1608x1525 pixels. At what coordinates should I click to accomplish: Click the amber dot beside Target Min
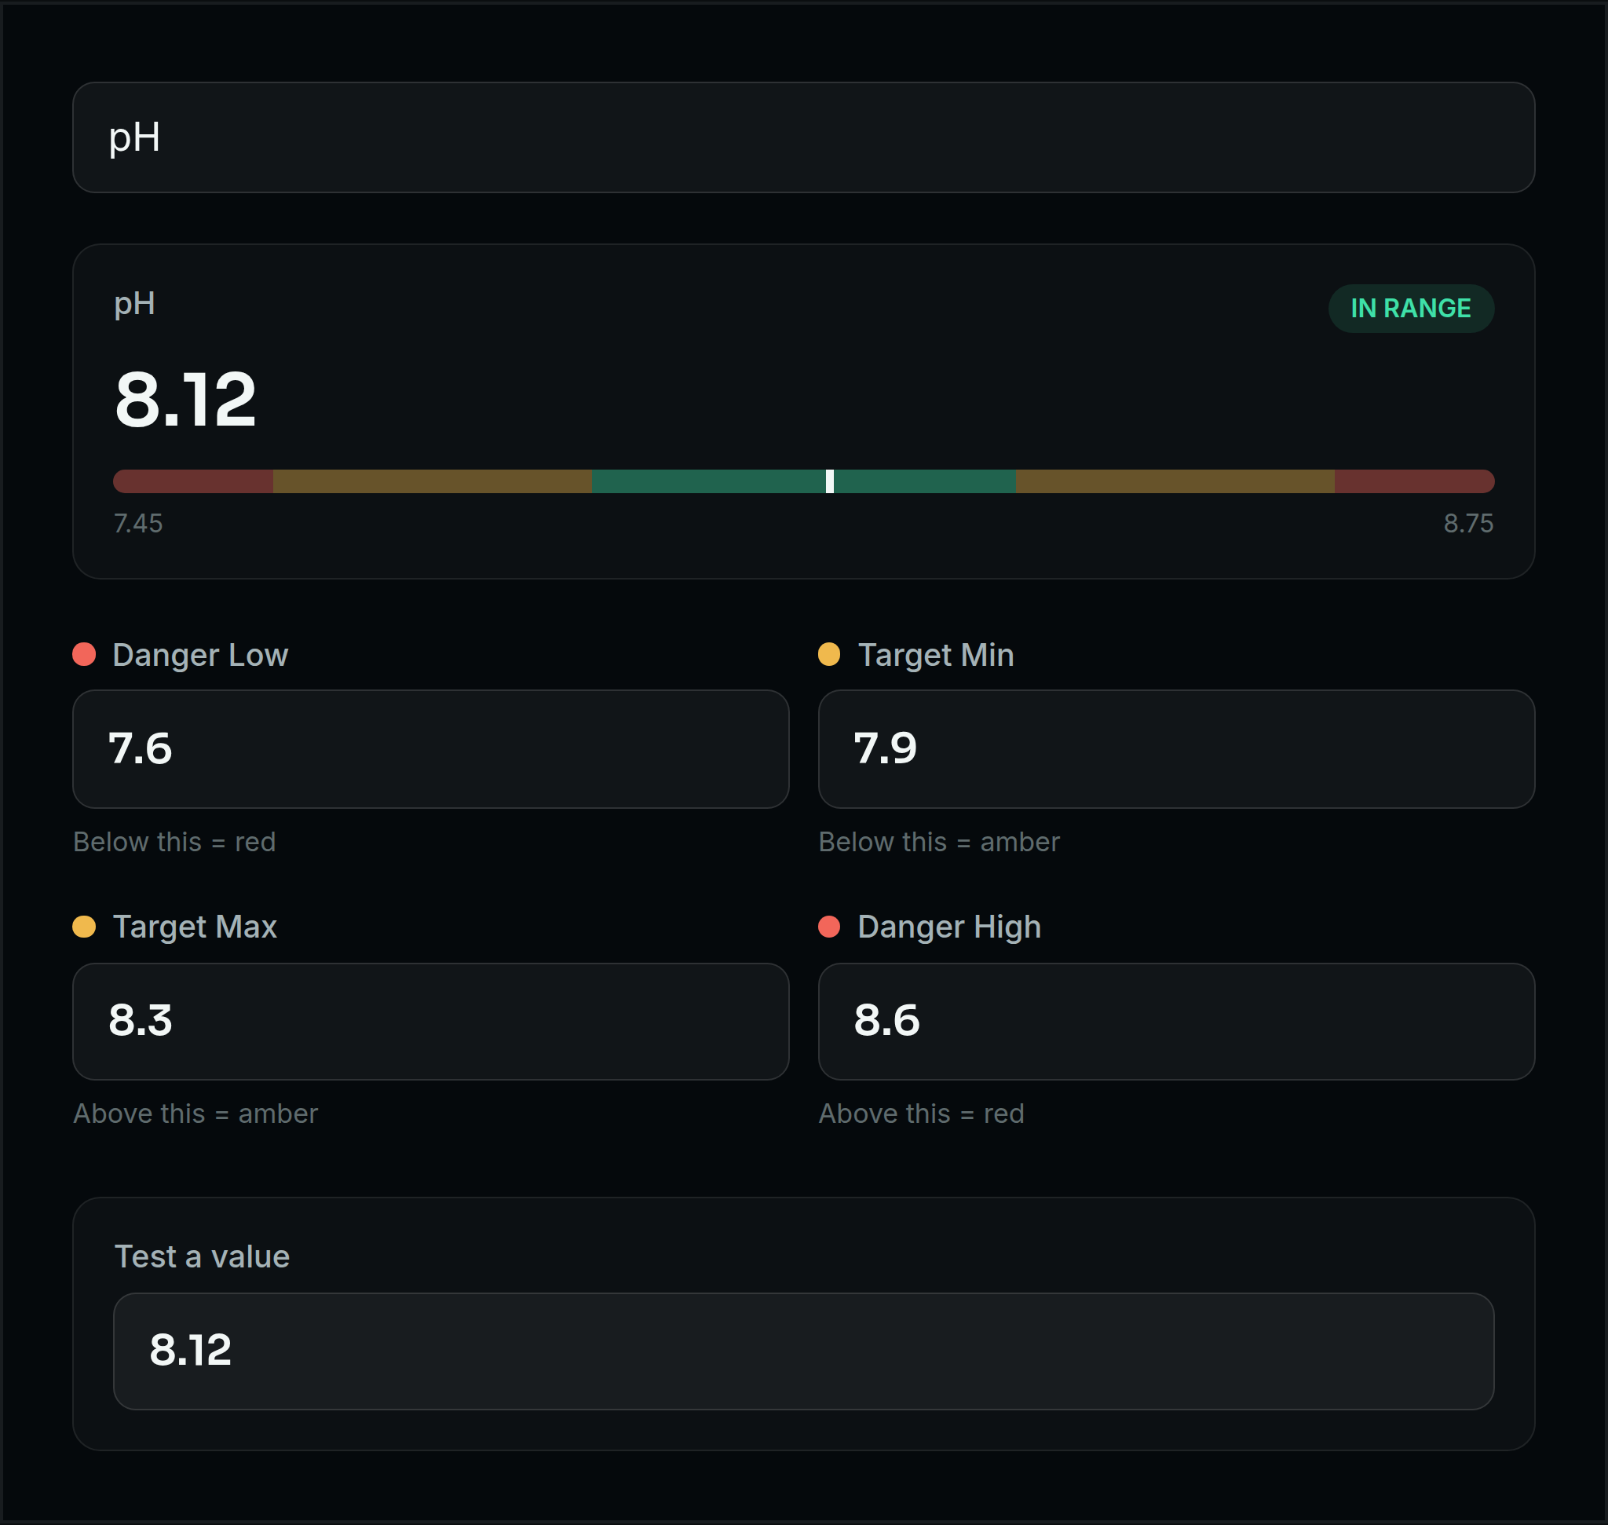point(829,654)
